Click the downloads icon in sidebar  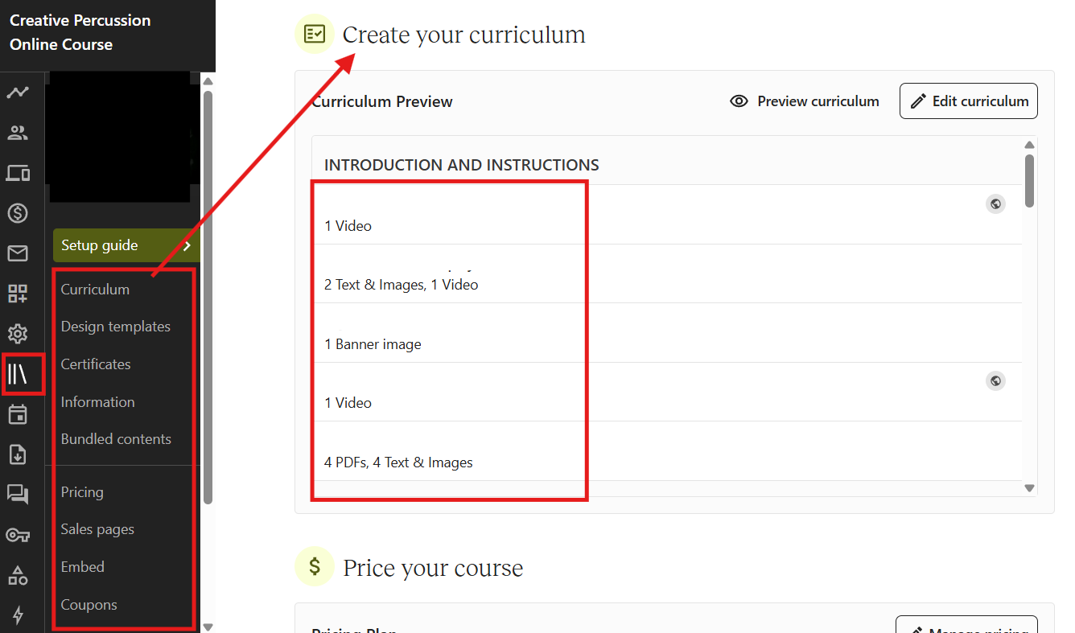click(18, 454)
